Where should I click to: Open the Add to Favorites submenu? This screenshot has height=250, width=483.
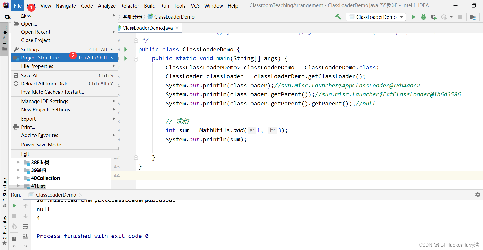pos(64,135)
